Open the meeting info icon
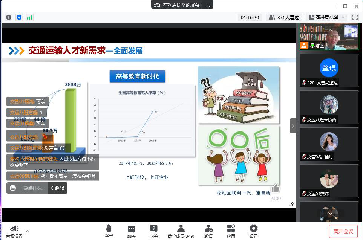This screenshot has width=363, height=240. pos(9,17)
